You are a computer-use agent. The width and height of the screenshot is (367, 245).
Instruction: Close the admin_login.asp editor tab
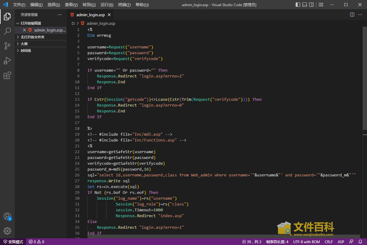pos(109,15)
